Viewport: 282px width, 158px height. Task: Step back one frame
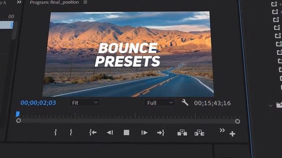point(110,133)
